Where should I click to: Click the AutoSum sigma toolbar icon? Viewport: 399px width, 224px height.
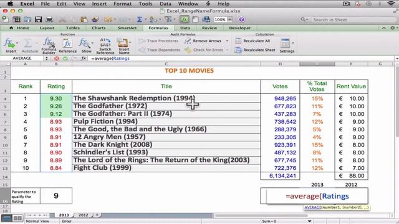click(x=139, y=19)
